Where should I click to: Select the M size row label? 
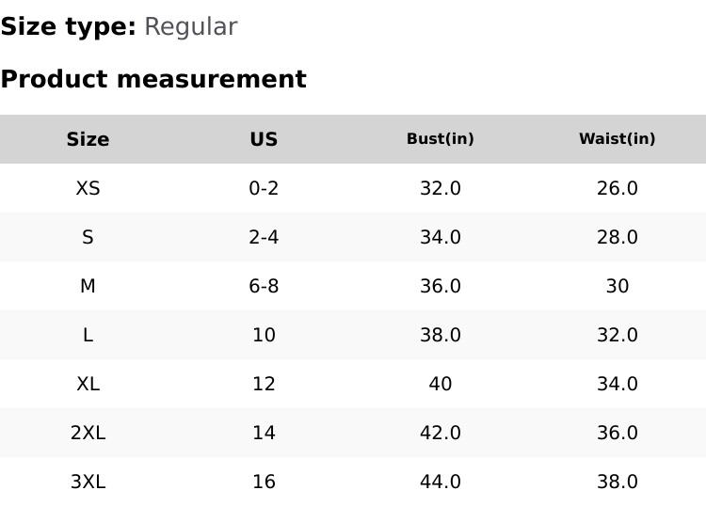(88, 286)
